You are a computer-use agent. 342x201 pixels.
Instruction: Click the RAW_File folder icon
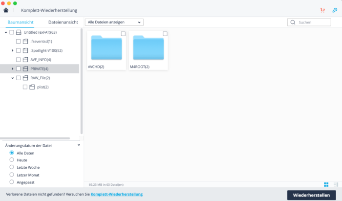pos(25,78)
